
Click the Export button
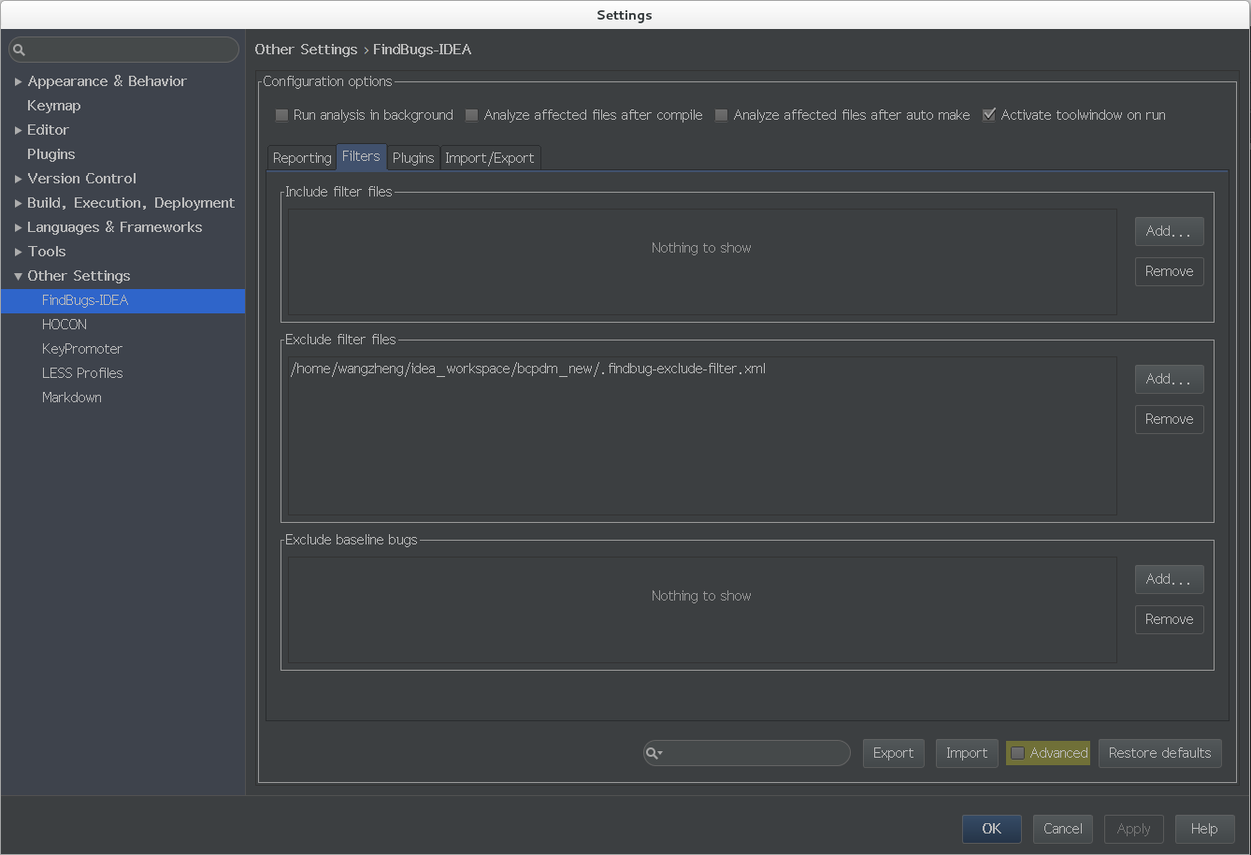tap(894, 753)
